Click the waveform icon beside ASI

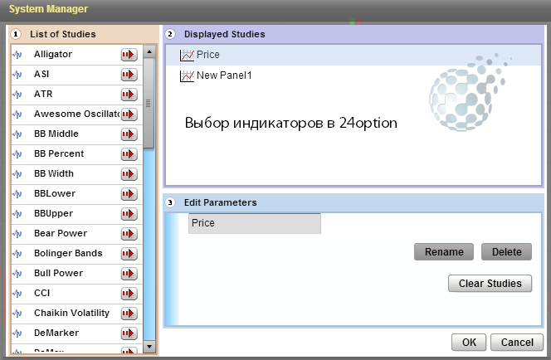pyautogui.click(x=17, y=75)
